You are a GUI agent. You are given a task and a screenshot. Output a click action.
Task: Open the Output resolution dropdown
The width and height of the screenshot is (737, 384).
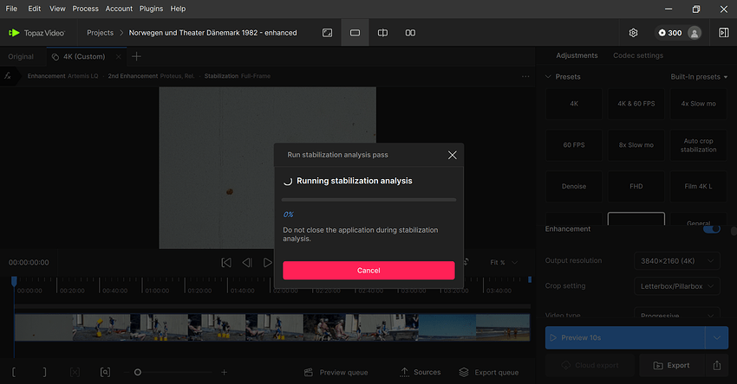coord(677,260)
